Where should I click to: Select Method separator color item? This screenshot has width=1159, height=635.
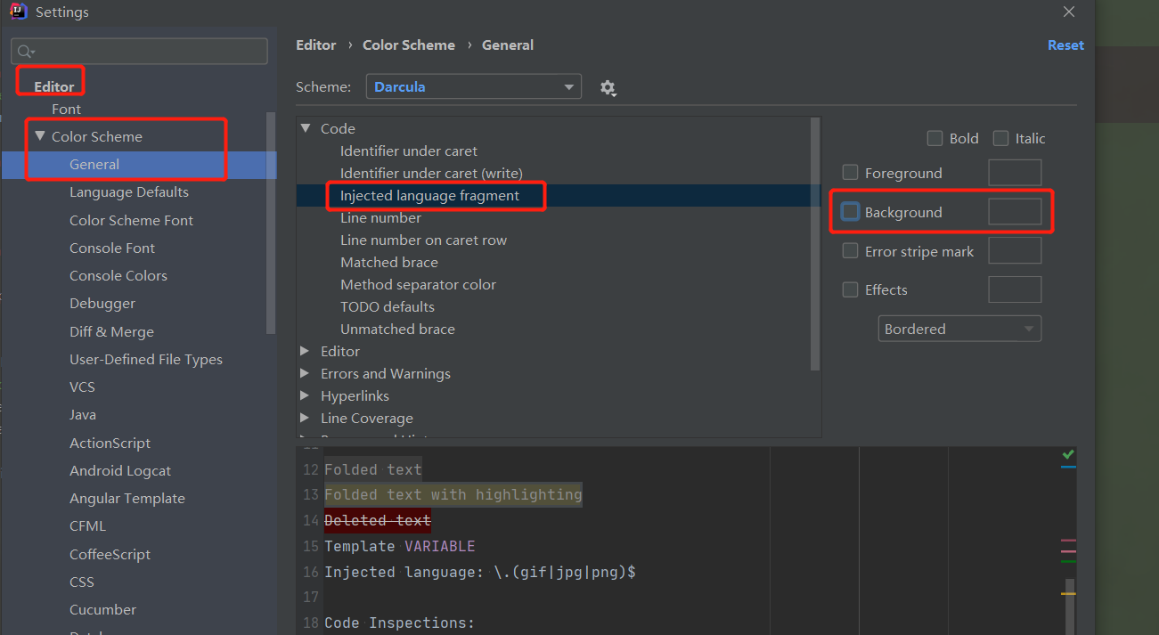pos(418,284)
